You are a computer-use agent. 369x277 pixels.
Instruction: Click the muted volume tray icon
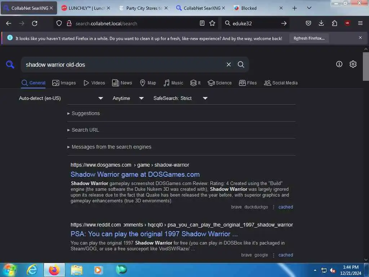pos(333,271)
